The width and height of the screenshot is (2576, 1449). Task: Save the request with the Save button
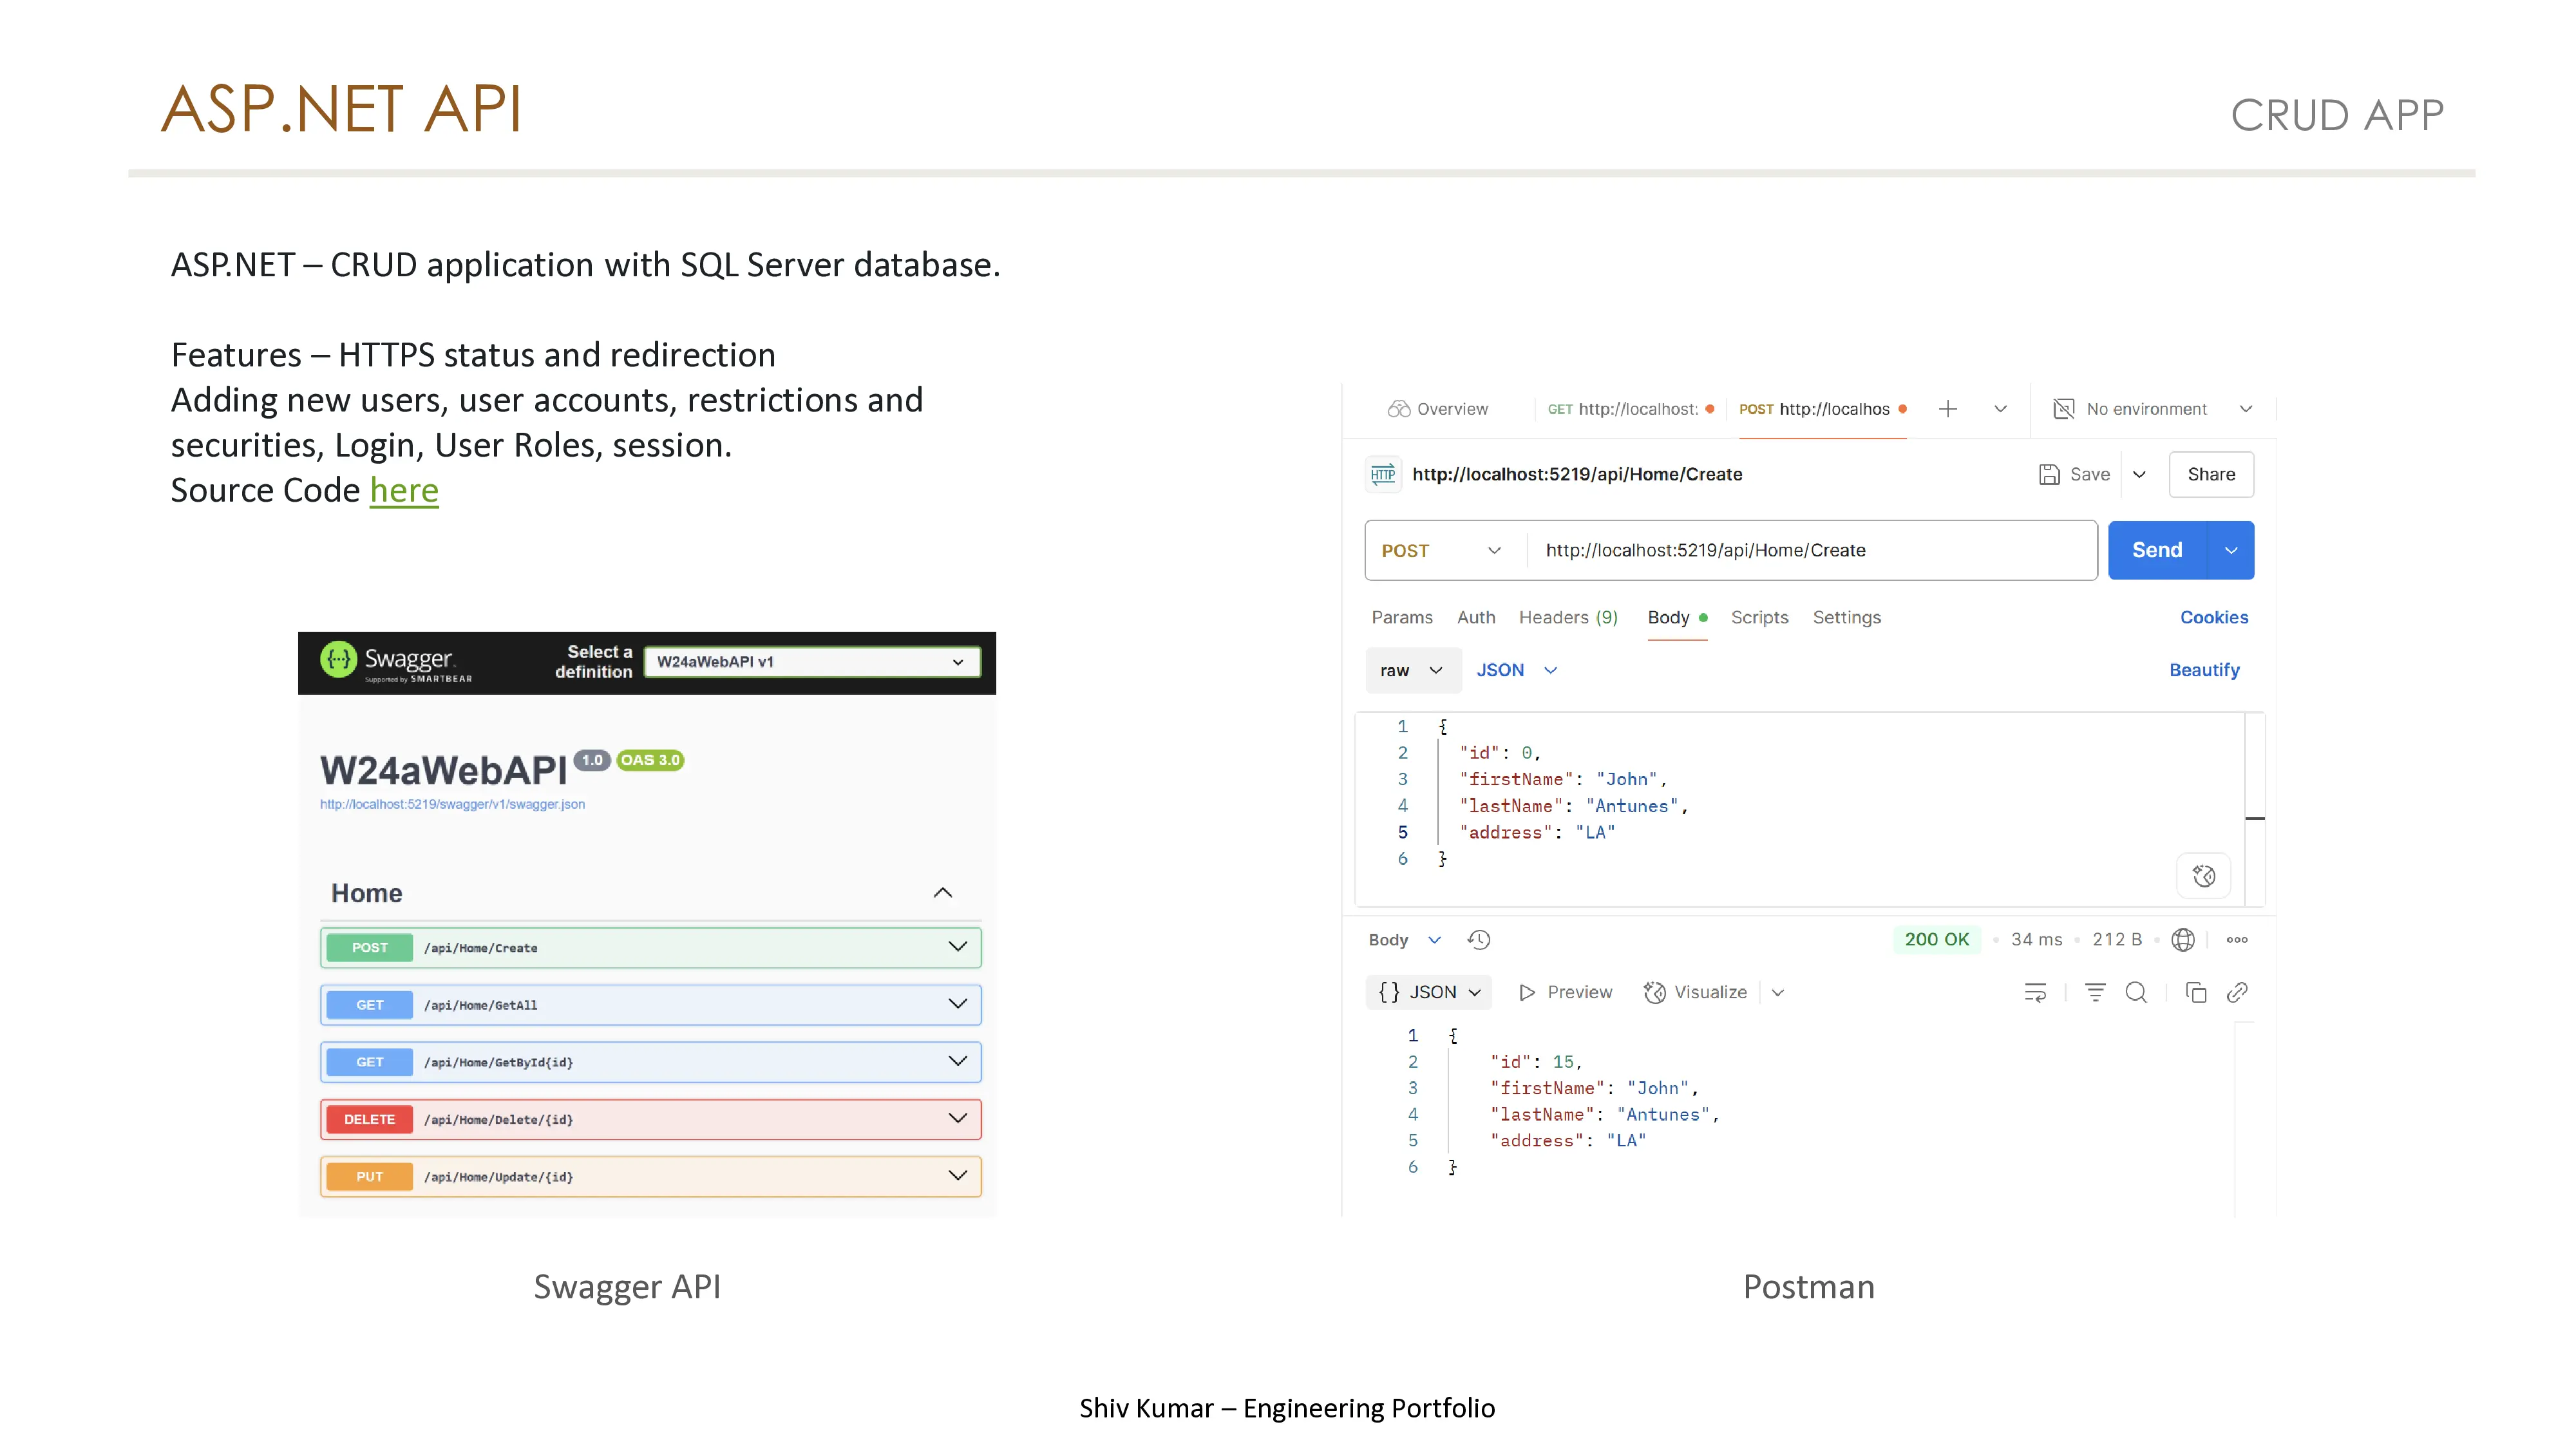tap(2074, 474)
